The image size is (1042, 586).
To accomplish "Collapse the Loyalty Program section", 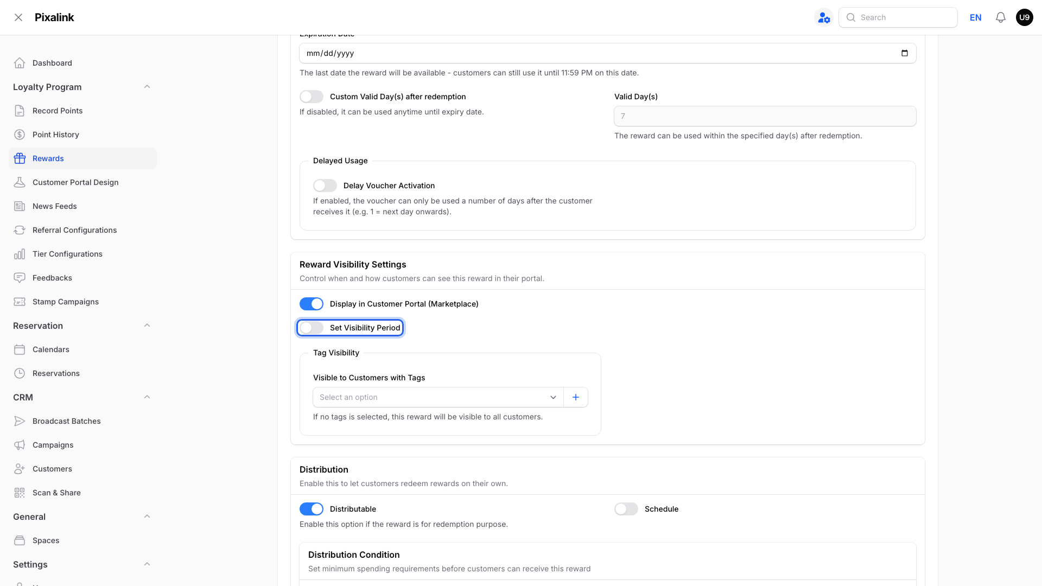I will click(147, 87).
